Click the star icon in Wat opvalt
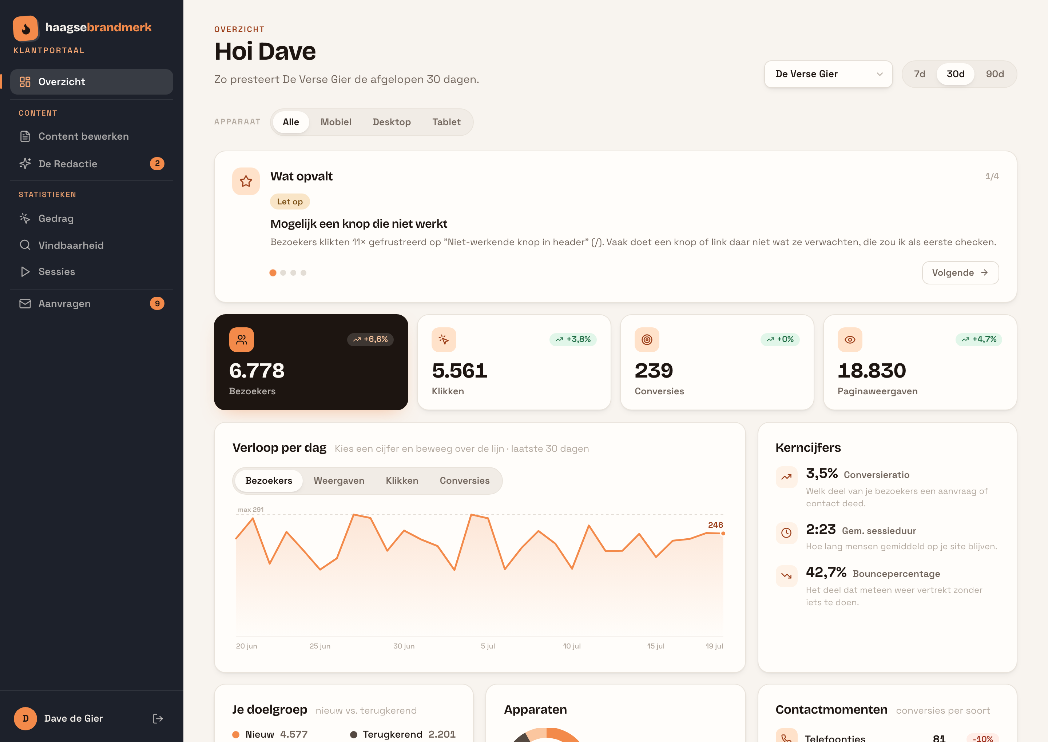Image resolution: width=1048 pixels, height=742 pixels. click(246, 181)
